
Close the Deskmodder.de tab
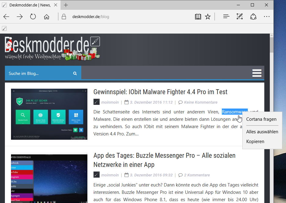56,5
